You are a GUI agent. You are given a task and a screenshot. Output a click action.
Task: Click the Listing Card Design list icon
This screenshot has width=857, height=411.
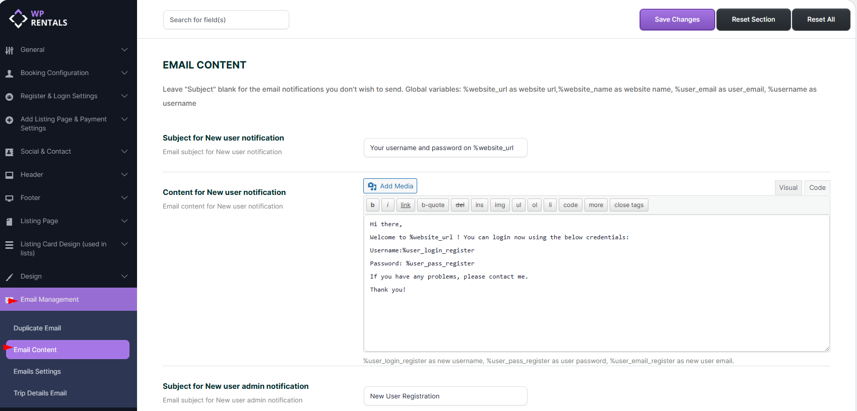click(x=9, y=245)
